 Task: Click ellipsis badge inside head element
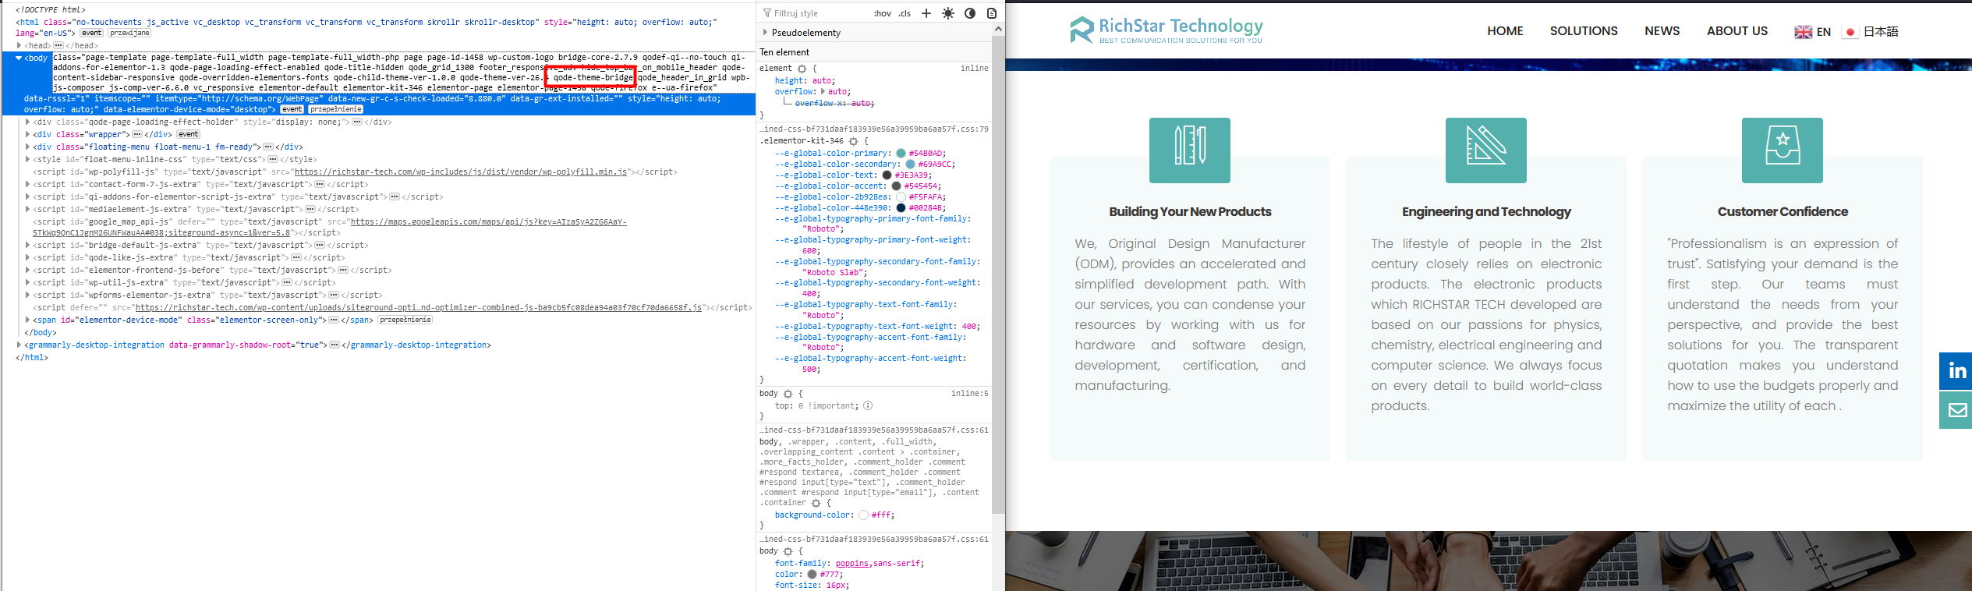[58, 45]
